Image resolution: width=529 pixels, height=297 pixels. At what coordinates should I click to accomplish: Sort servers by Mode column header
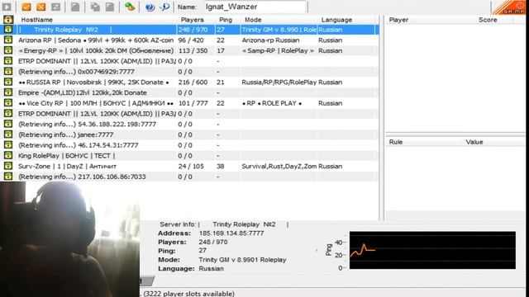pyautogui.click(x=253, y=20)
